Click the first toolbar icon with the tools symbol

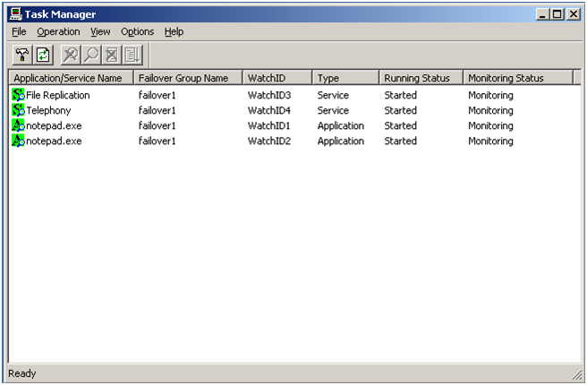pos(20,55)
